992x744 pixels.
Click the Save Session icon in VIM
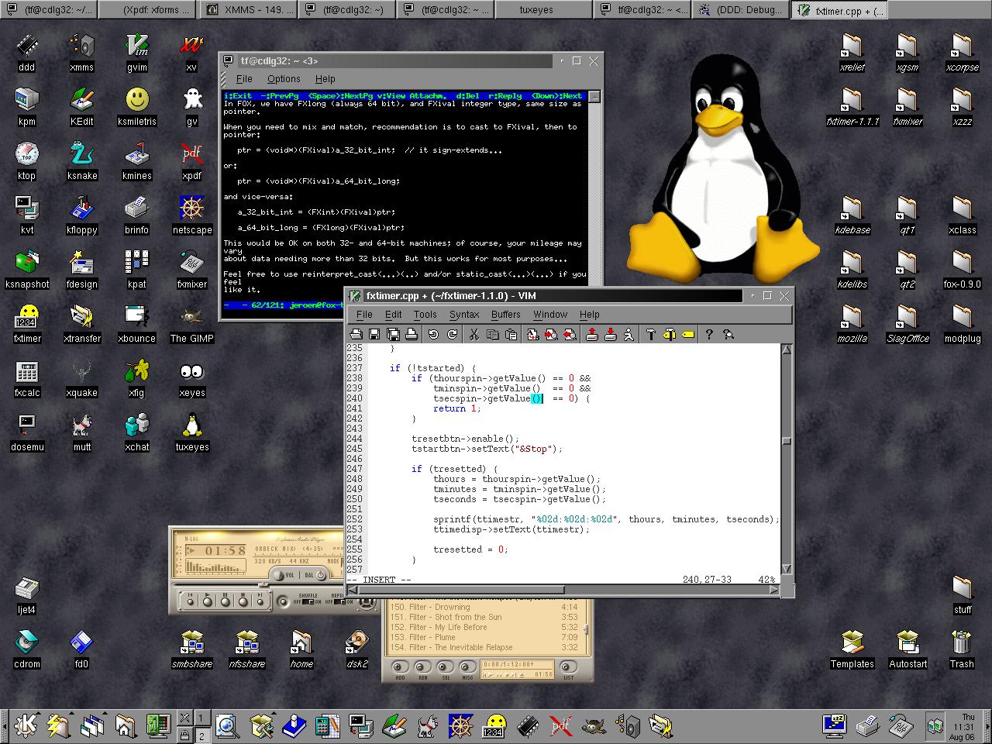point(610,334)
